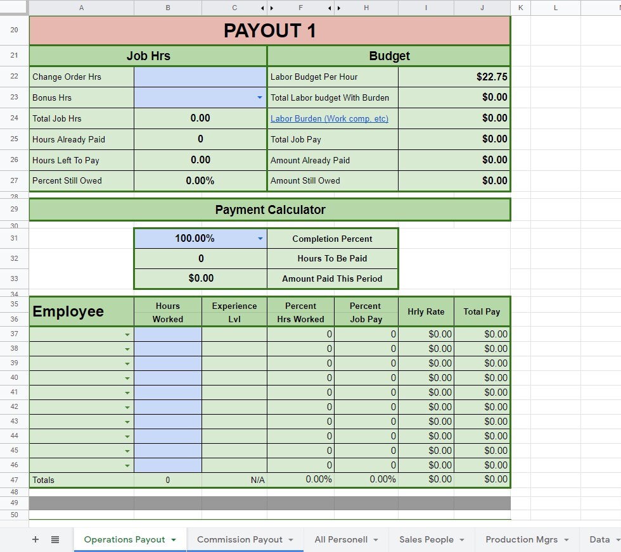
Task: Open the first employee selector dropdown
Action: (127, 334)
